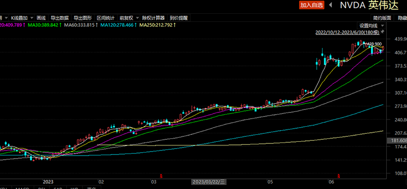Expand the 设置均线 dropdown
The width and height of the screenshot is (407, 189).
[x=383, y=26]
